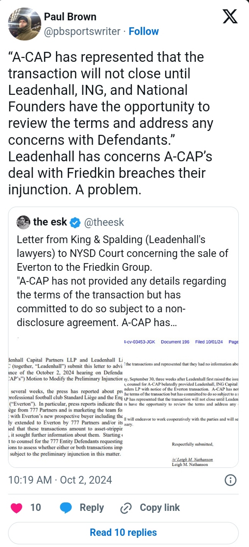Open the tweet info icon

pos(230,480)
